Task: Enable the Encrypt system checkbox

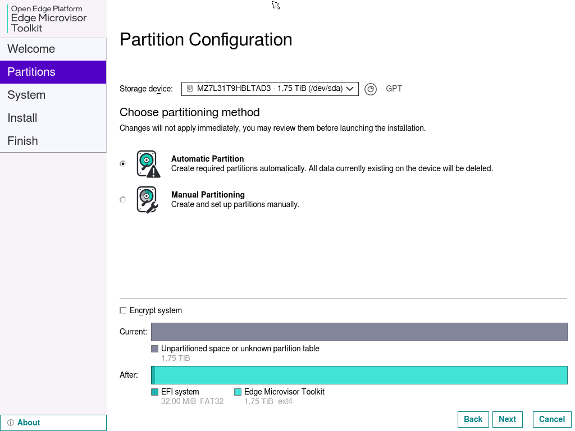Action: (123, 310)
